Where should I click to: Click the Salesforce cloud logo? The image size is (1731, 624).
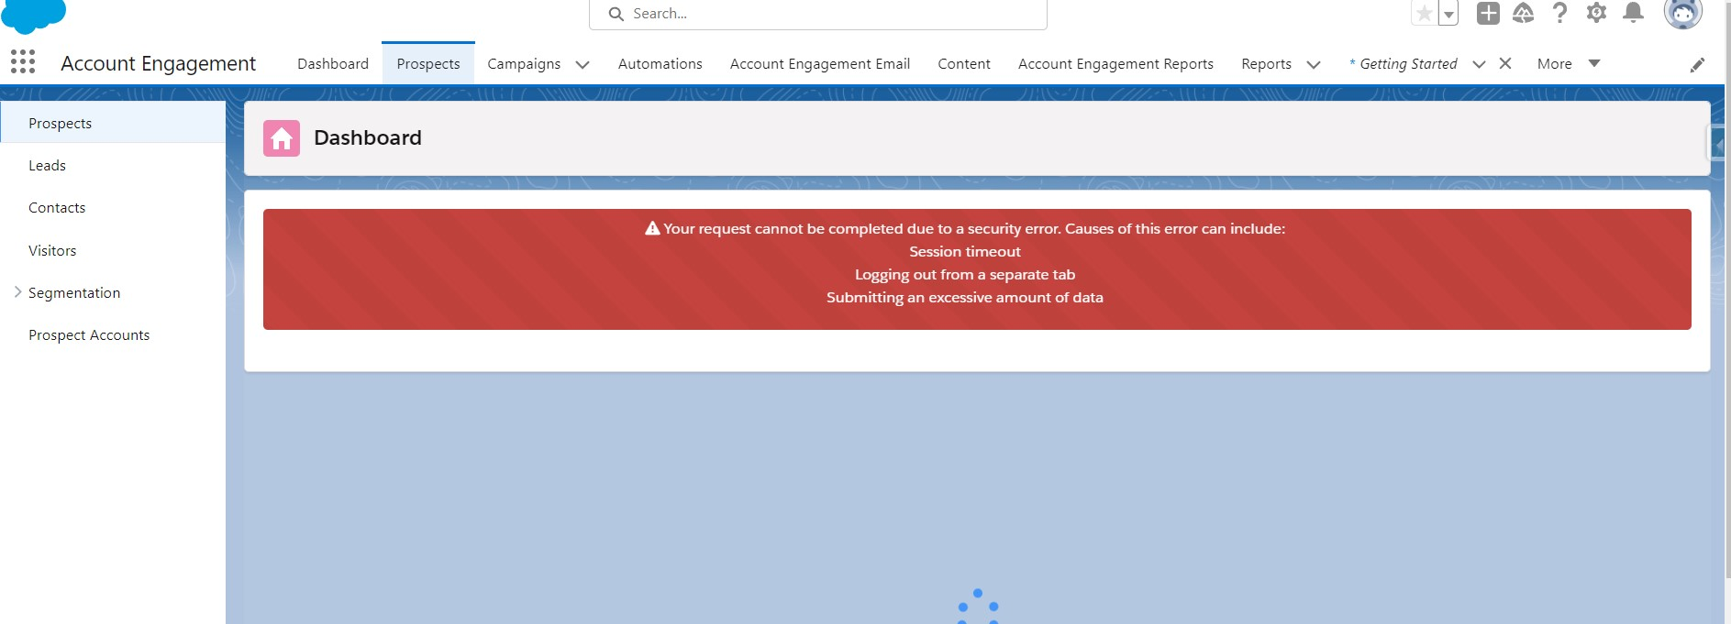tap(34, 15)
